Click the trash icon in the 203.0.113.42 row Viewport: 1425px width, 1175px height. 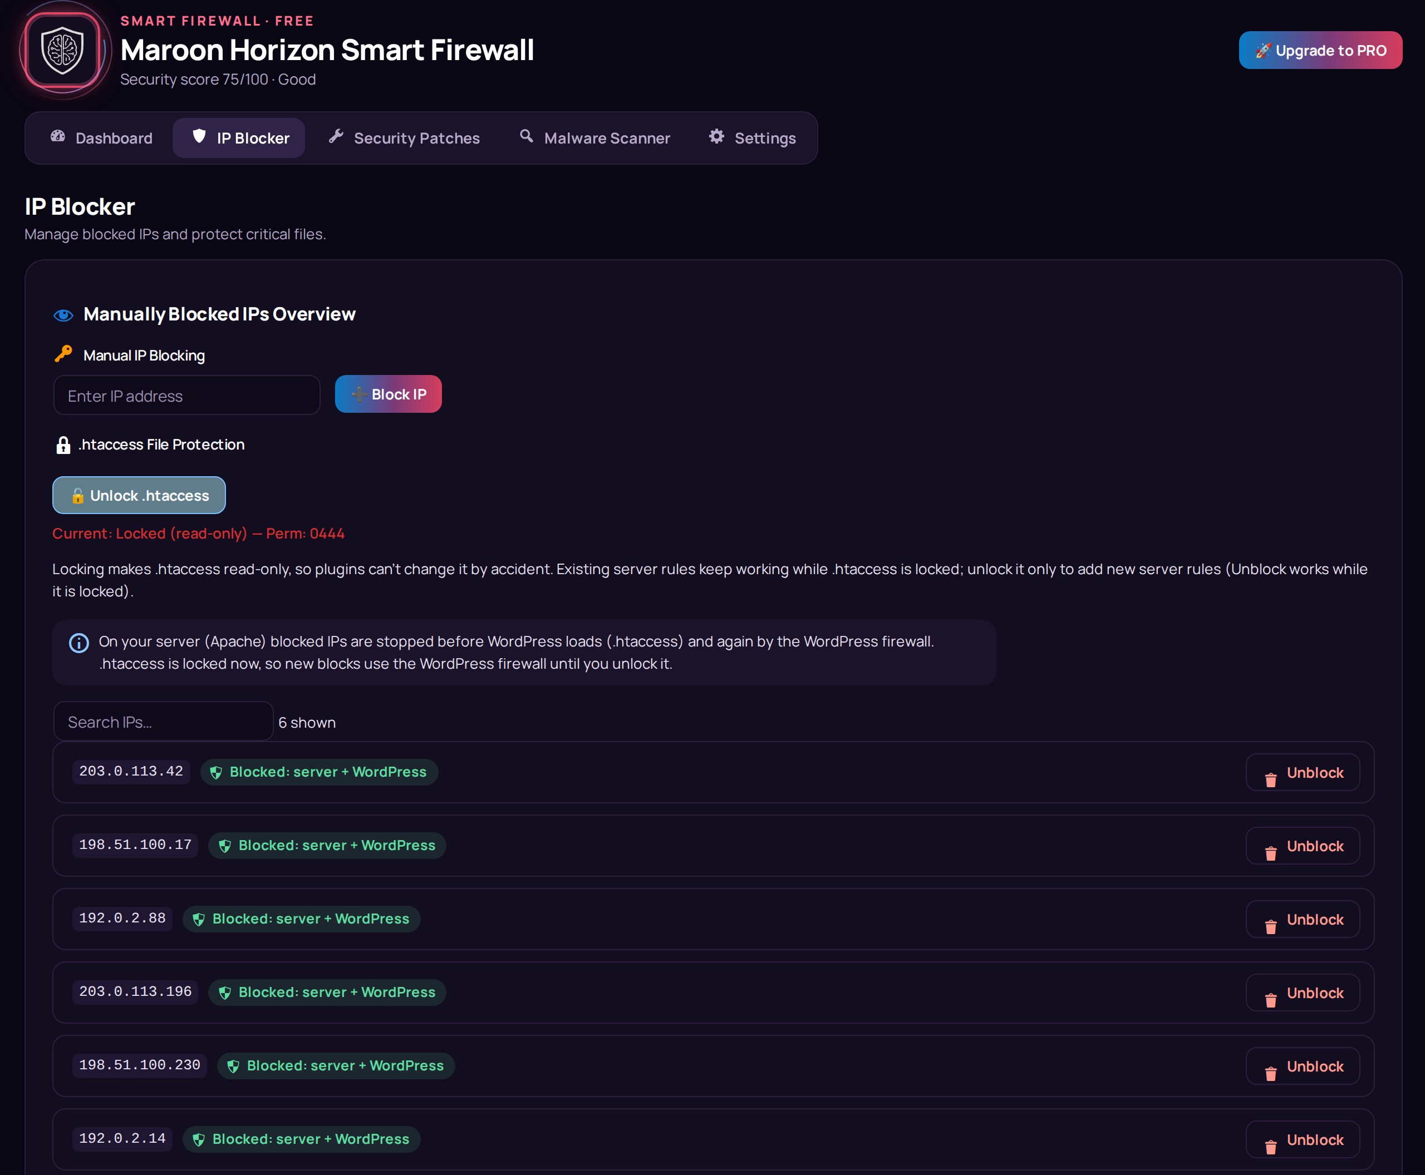tap(1271, 780)
